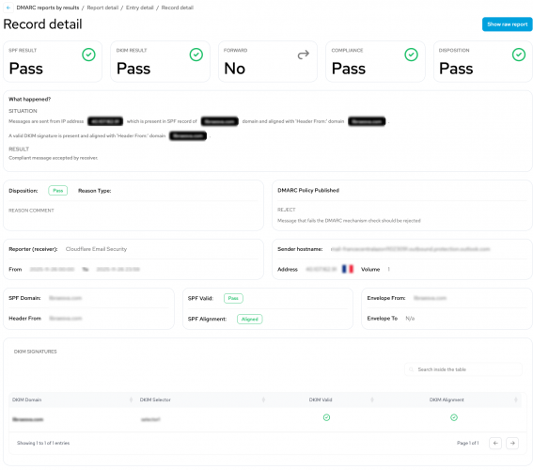The image size is (533, 470).
Task: Click the SPF Alignment Aligned badge
Action: click(x=249, y=319)
